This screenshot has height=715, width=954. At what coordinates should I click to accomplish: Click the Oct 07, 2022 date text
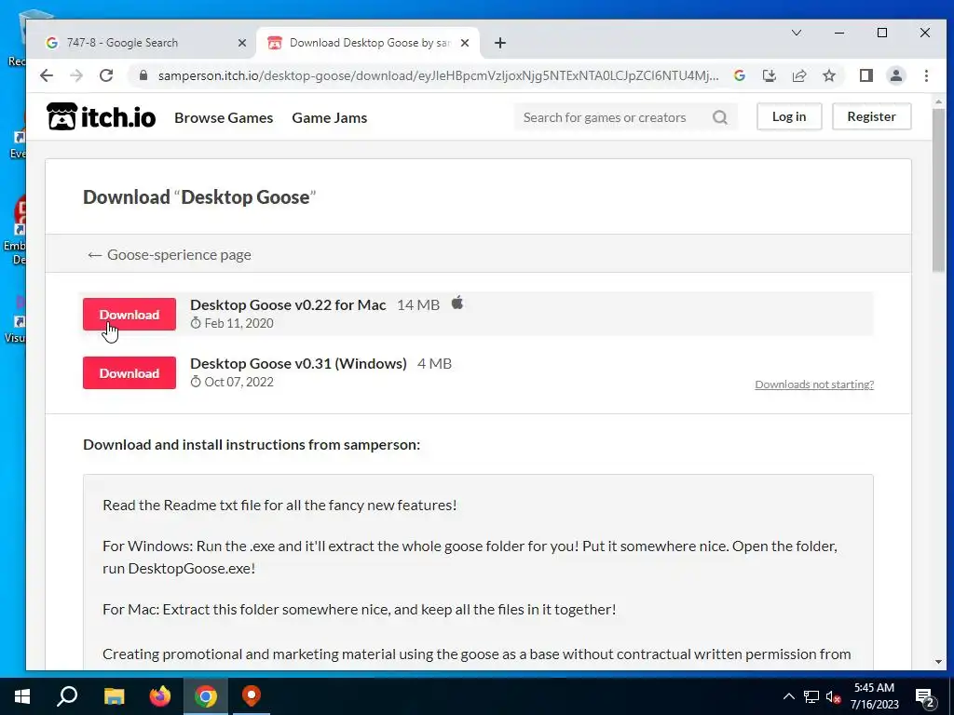tap(238, 382)
